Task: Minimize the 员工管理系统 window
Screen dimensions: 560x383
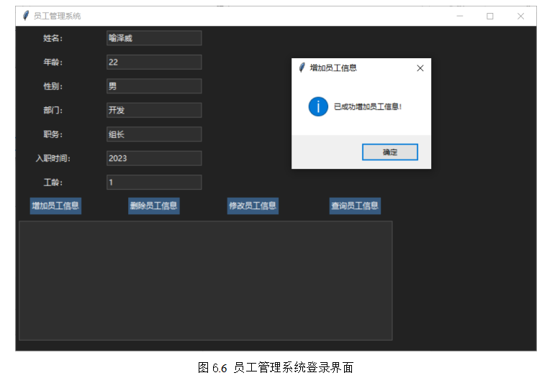Action: tap(460, 16)
